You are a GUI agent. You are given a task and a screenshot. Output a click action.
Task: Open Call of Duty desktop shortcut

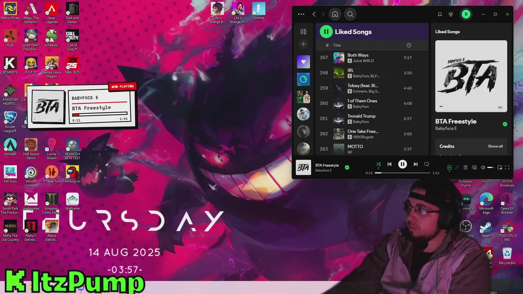pyautogui.click(x=72, y=40)
